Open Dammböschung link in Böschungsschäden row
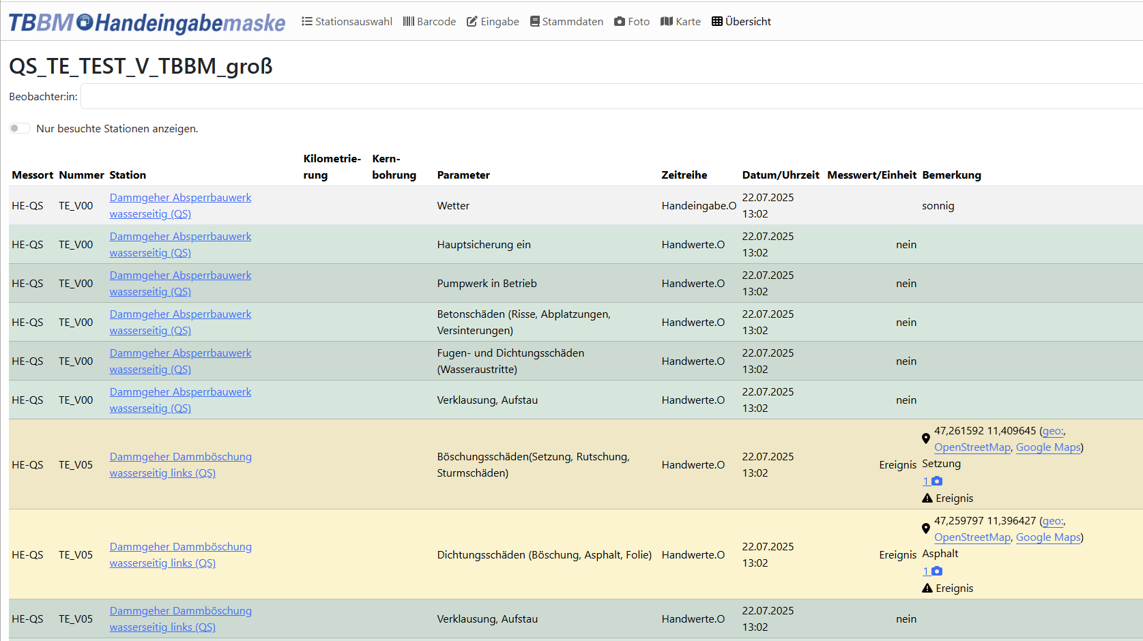1143x641 pixels. click(x=180, y=464)
